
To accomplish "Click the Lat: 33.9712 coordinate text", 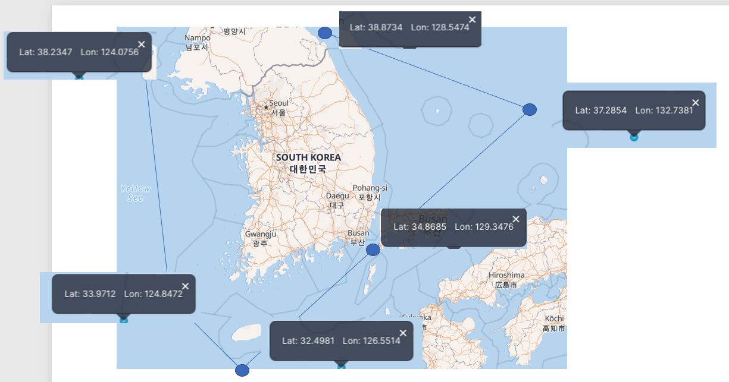I will tap(90, 293).
